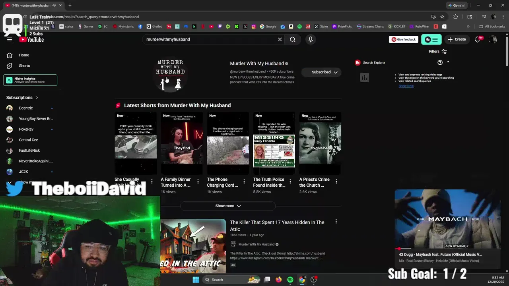Open the search Filters control

438,51
